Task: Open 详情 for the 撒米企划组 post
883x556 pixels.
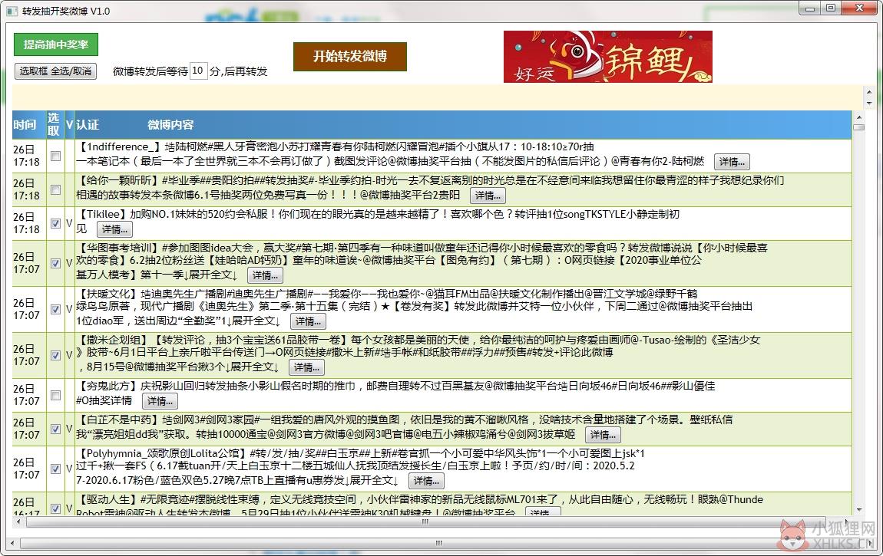Action: click(x=307, y=367)
